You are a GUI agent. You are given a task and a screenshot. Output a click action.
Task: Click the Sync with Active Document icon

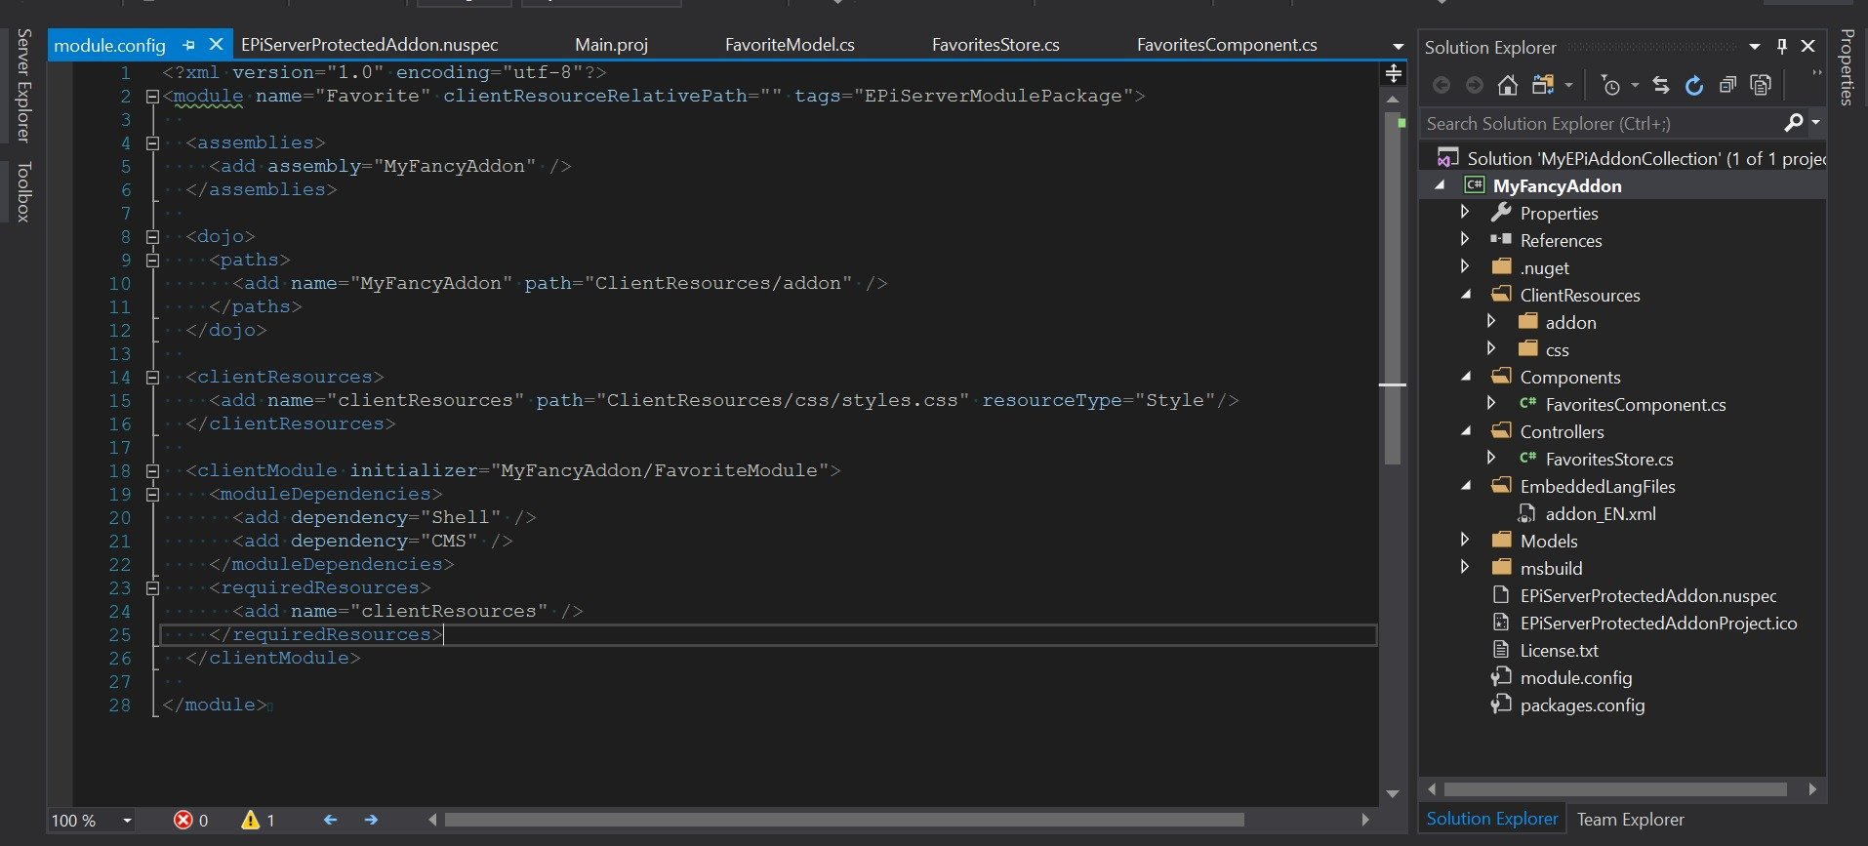coord(1660,86)
